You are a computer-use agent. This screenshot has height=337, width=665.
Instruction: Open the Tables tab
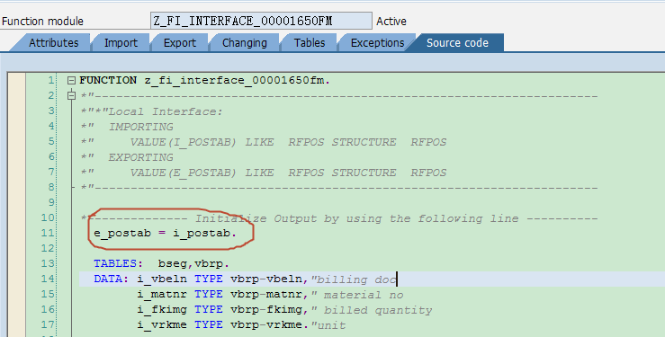pos(310,43)
